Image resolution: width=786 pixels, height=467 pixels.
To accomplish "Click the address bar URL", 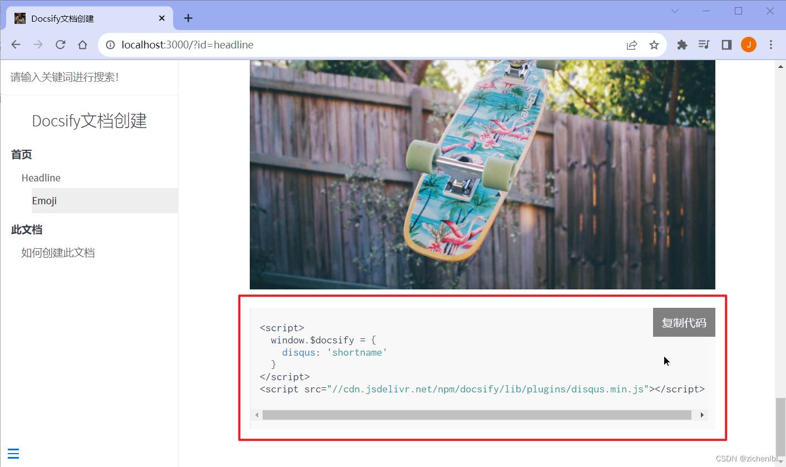I will [x=187, y=45].
